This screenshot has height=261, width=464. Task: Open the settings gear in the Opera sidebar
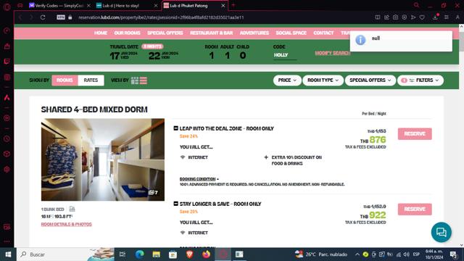(x=7, y=169)
